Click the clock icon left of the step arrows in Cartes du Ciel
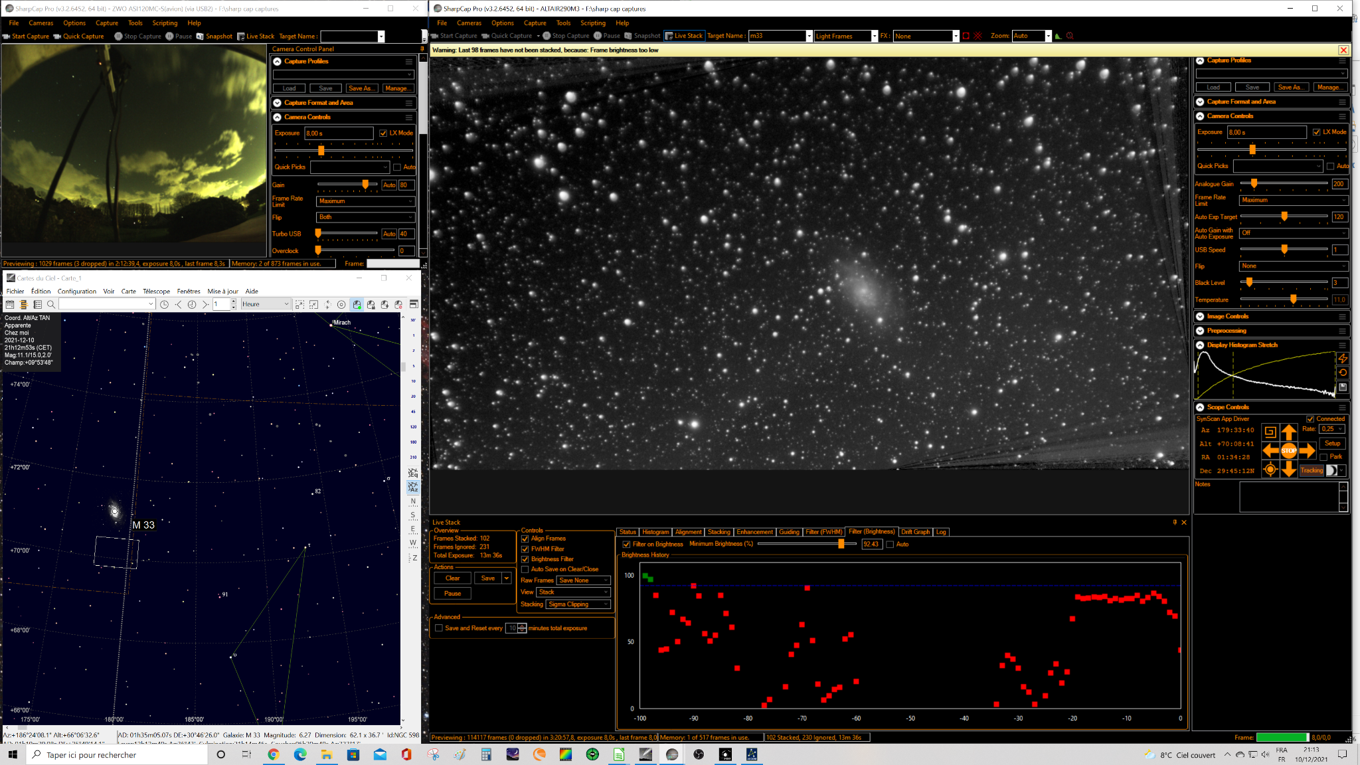This screenshot has height=765, width=1360. [164, 304]
